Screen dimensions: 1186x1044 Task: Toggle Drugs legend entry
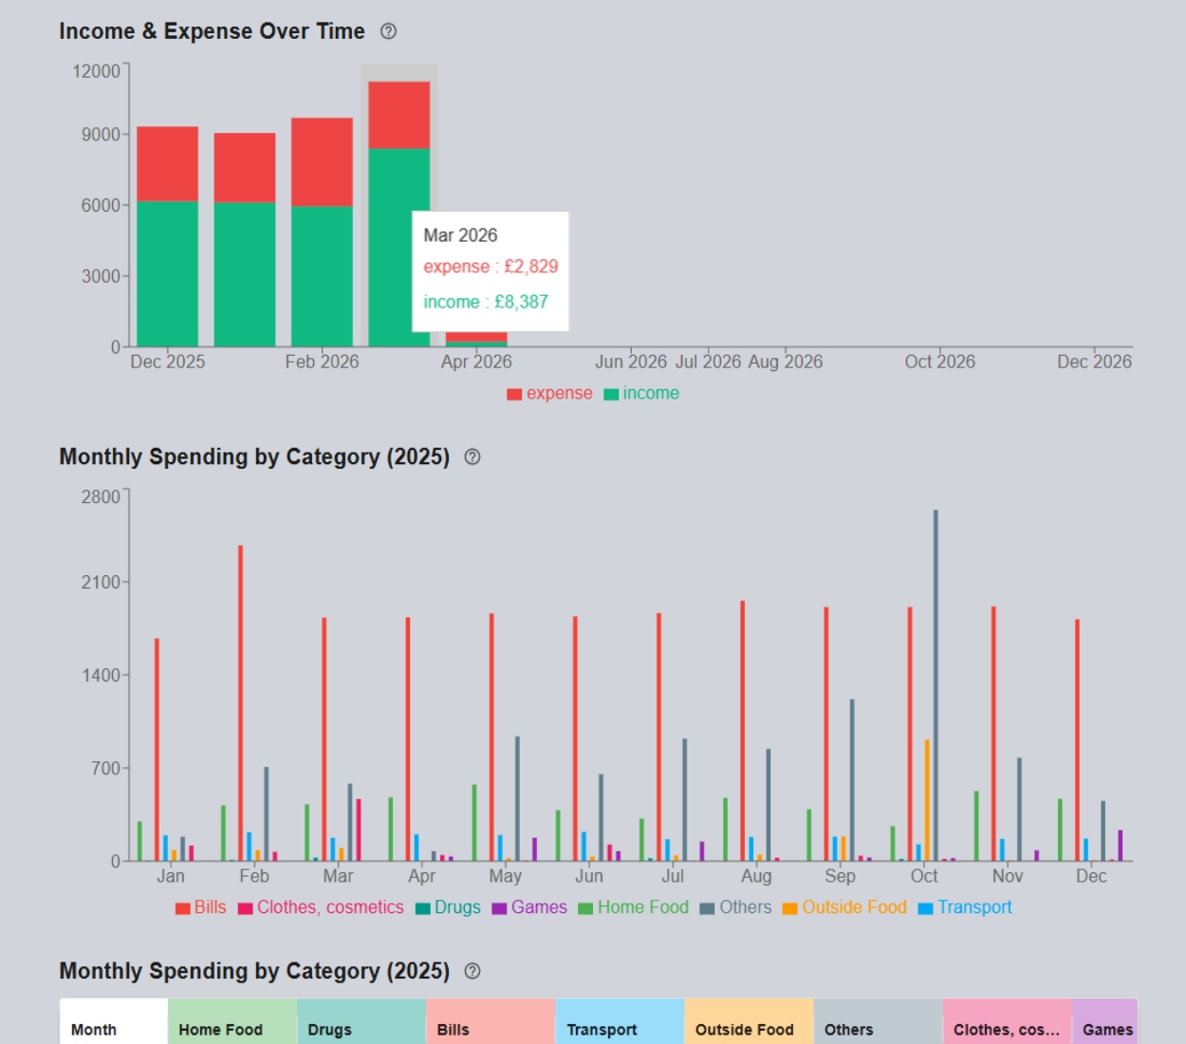pyautogui.click(x=448, y=908)
